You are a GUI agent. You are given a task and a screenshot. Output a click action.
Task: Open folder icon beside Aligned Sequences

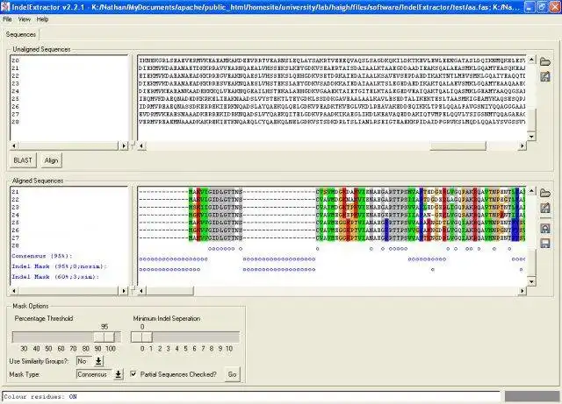(x=544, y=193)
